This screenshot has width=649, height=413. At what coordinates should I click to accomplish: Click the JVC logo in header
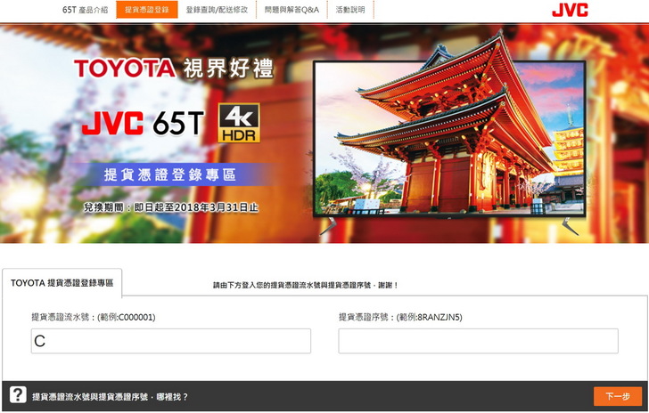[570, 10]
